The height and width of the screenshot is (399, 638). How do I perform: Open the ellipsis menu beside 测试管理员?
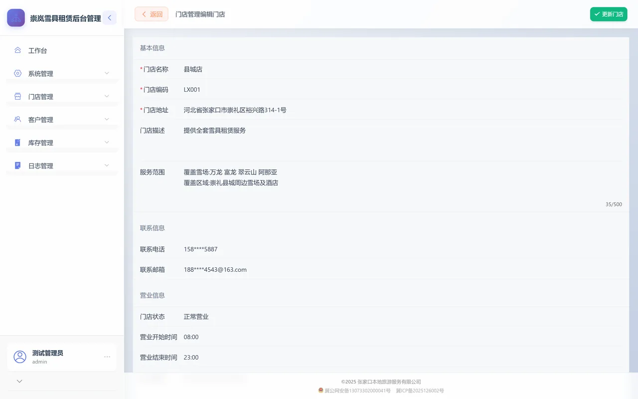107,357
